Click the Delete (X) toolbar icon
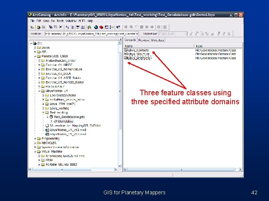 61,27
